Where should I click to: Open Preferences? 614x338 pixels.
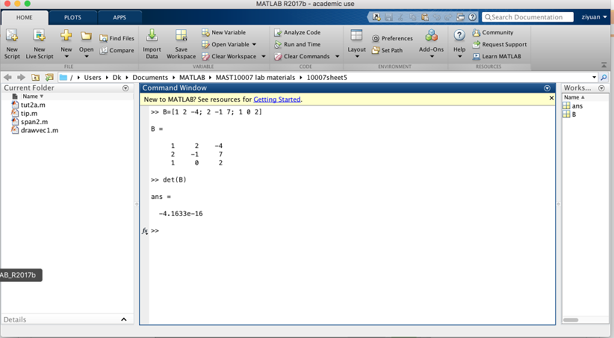(392, 38)
